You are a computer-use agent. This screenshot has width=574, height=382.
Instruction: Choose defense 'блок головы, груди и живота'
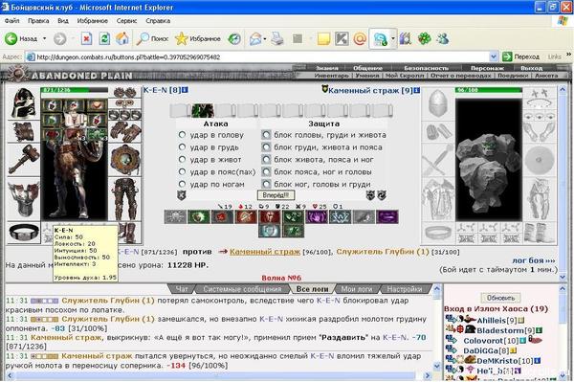click(x=266, y=135)
